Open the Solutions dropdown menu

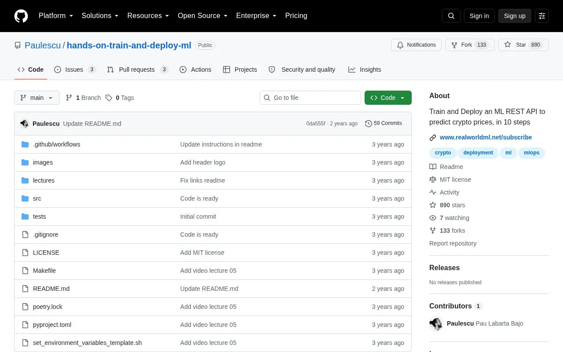pos(100,16)
